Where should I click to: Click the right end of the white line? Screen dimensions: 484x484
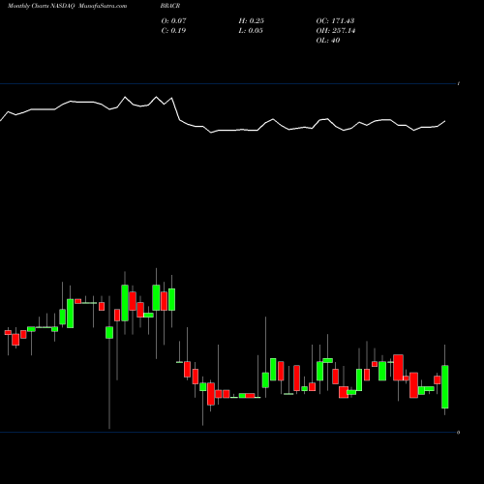click(x=445, y=121)
